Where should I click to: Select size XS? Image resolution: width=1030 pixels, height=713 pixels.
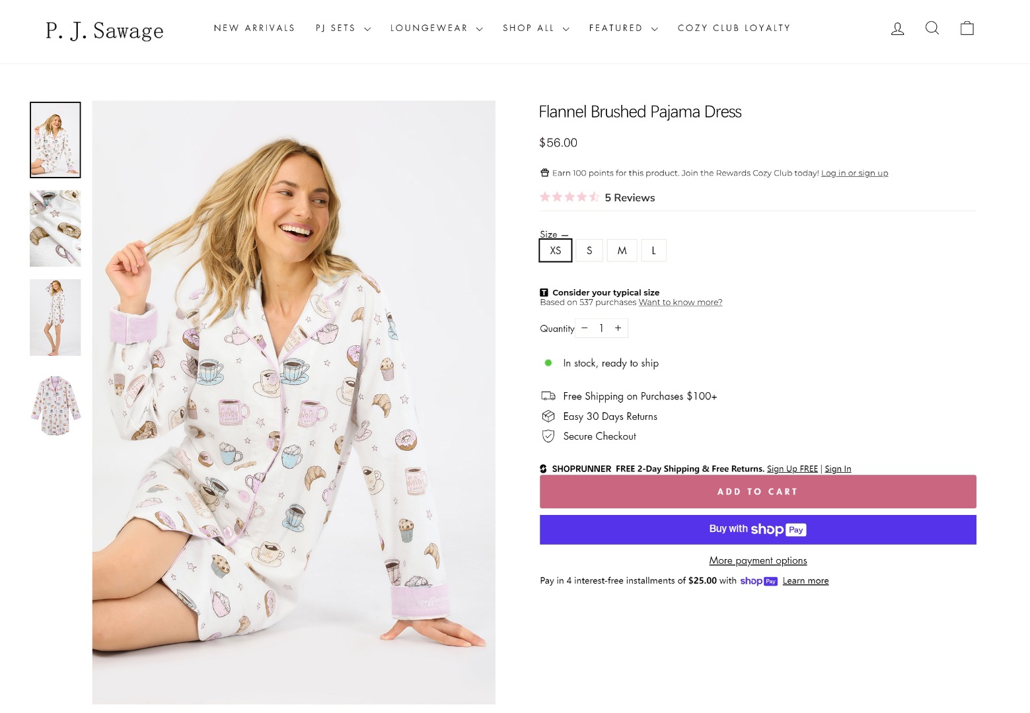(x=556, y=251)
